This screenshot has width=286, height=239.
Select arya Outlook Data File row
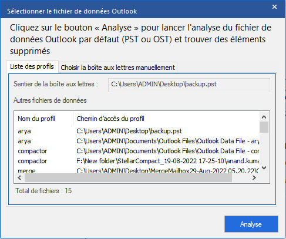[137, 141]
